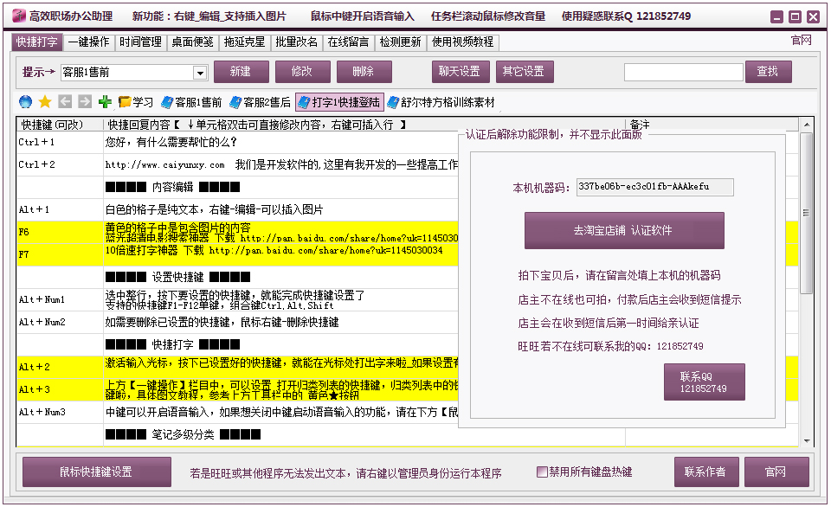Open the 学习 folder category
Viewport: 831px width, 507px height.
[136, 102]
